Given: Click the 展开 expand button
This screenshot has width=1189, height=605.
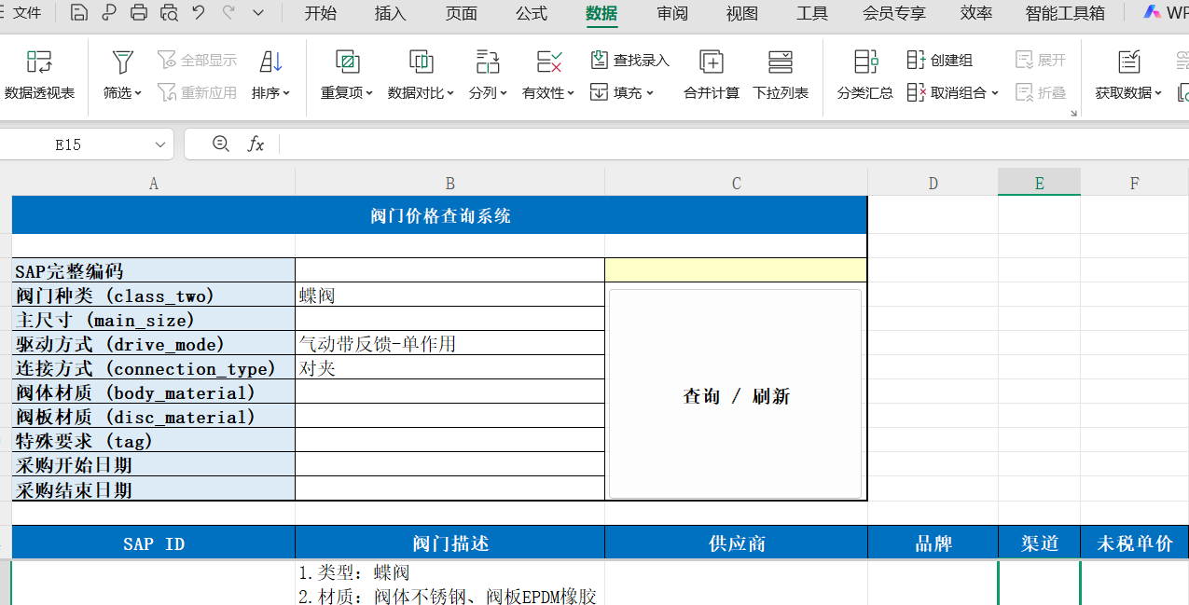Looking at the screenshot, I should (x=1041, y=61).
